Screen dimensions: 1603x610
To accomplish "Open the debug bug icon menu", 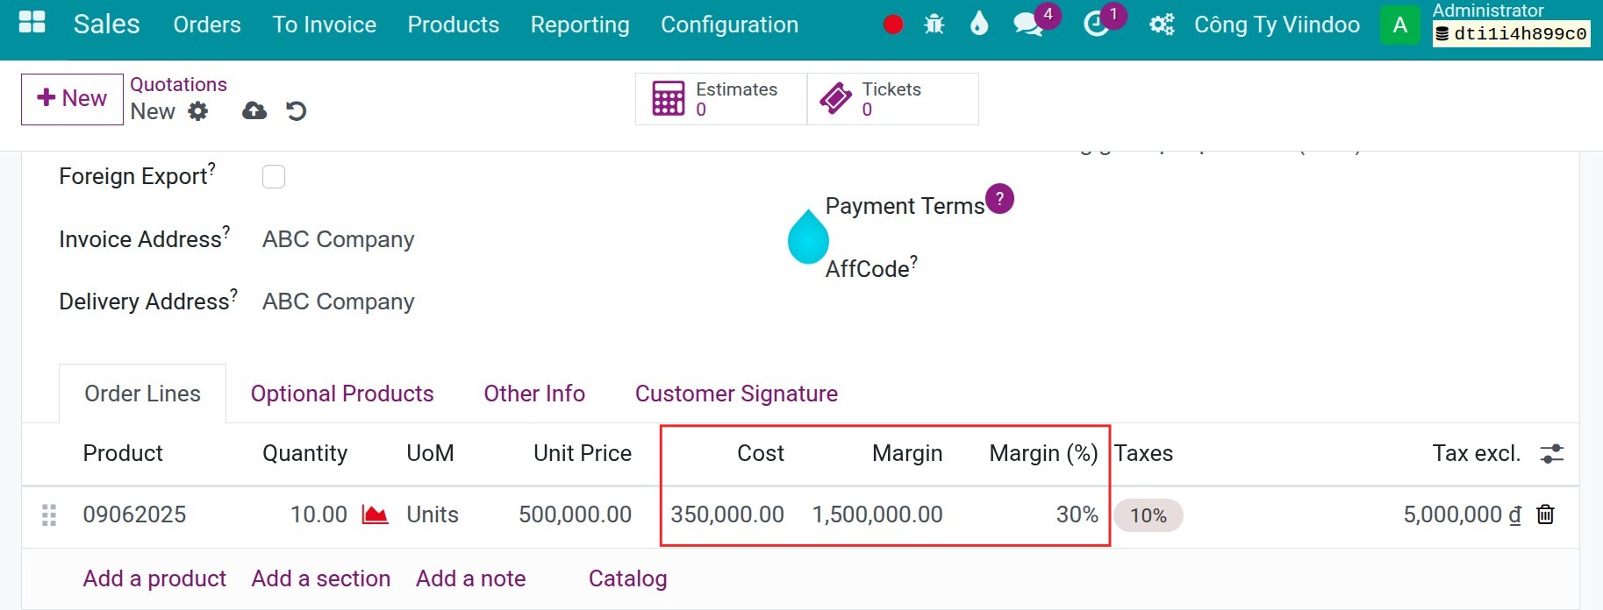I will coord(934,25).
